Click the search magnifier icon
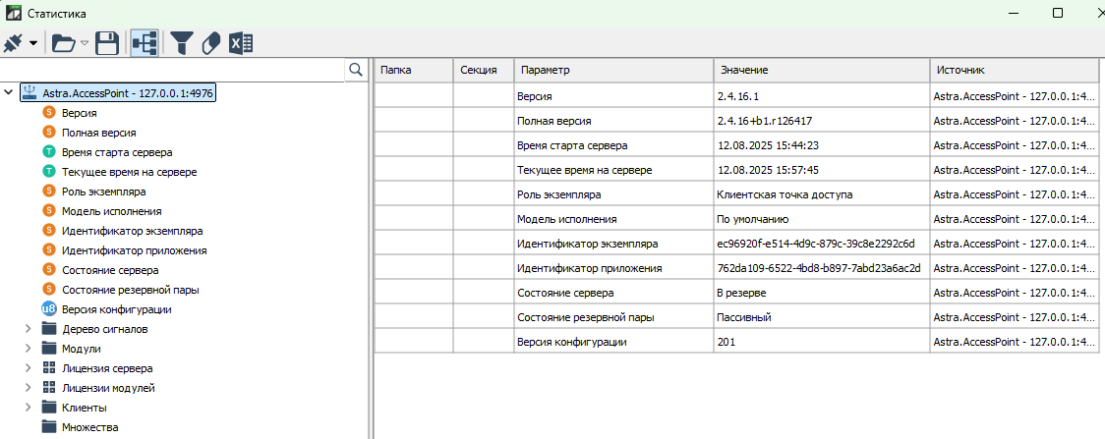 point(356,70)
